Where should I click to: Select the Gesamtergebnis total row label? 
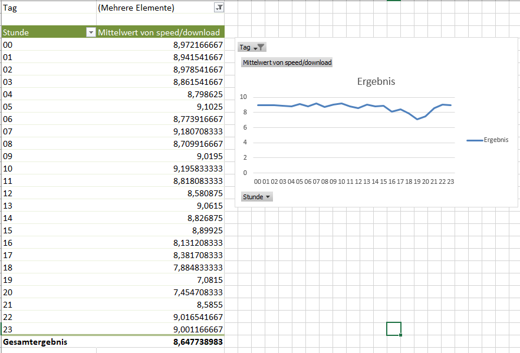35,342
